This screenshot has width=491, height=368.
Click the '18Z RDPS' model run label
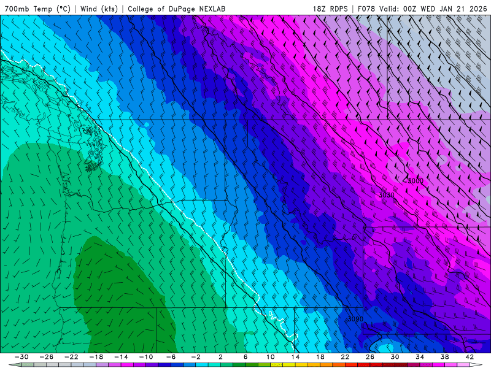(x=330, y=9)
